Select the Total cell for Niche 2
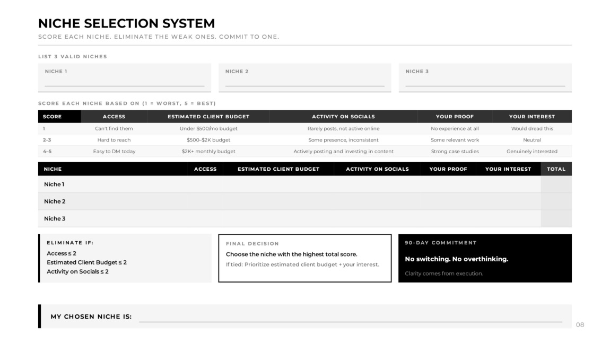This screenshot has height=343, width=610. 556,201
